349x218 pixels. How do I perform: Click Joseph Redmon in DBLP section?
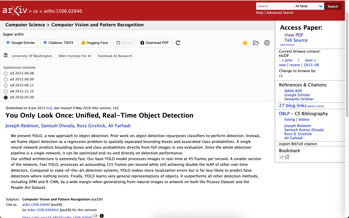click(298, 126)
